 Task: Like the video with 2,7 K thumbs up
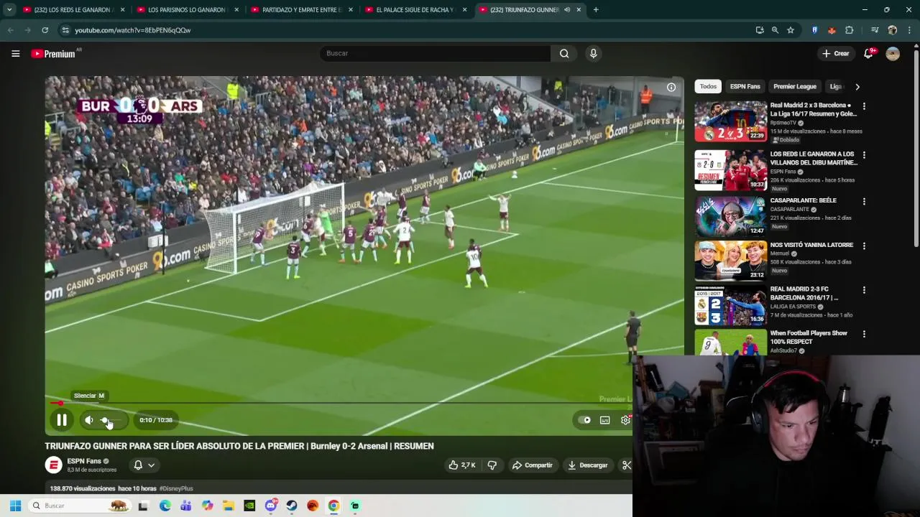pos(462,465)
